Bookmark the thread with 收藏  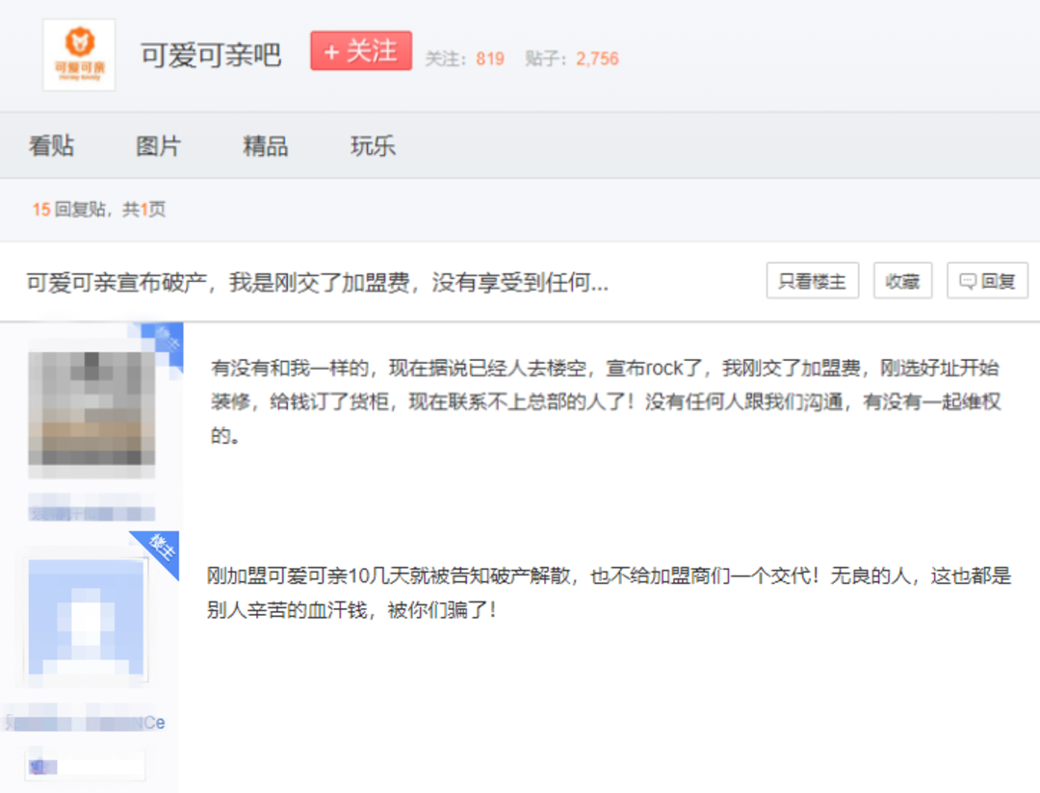(x=902, y=280)
